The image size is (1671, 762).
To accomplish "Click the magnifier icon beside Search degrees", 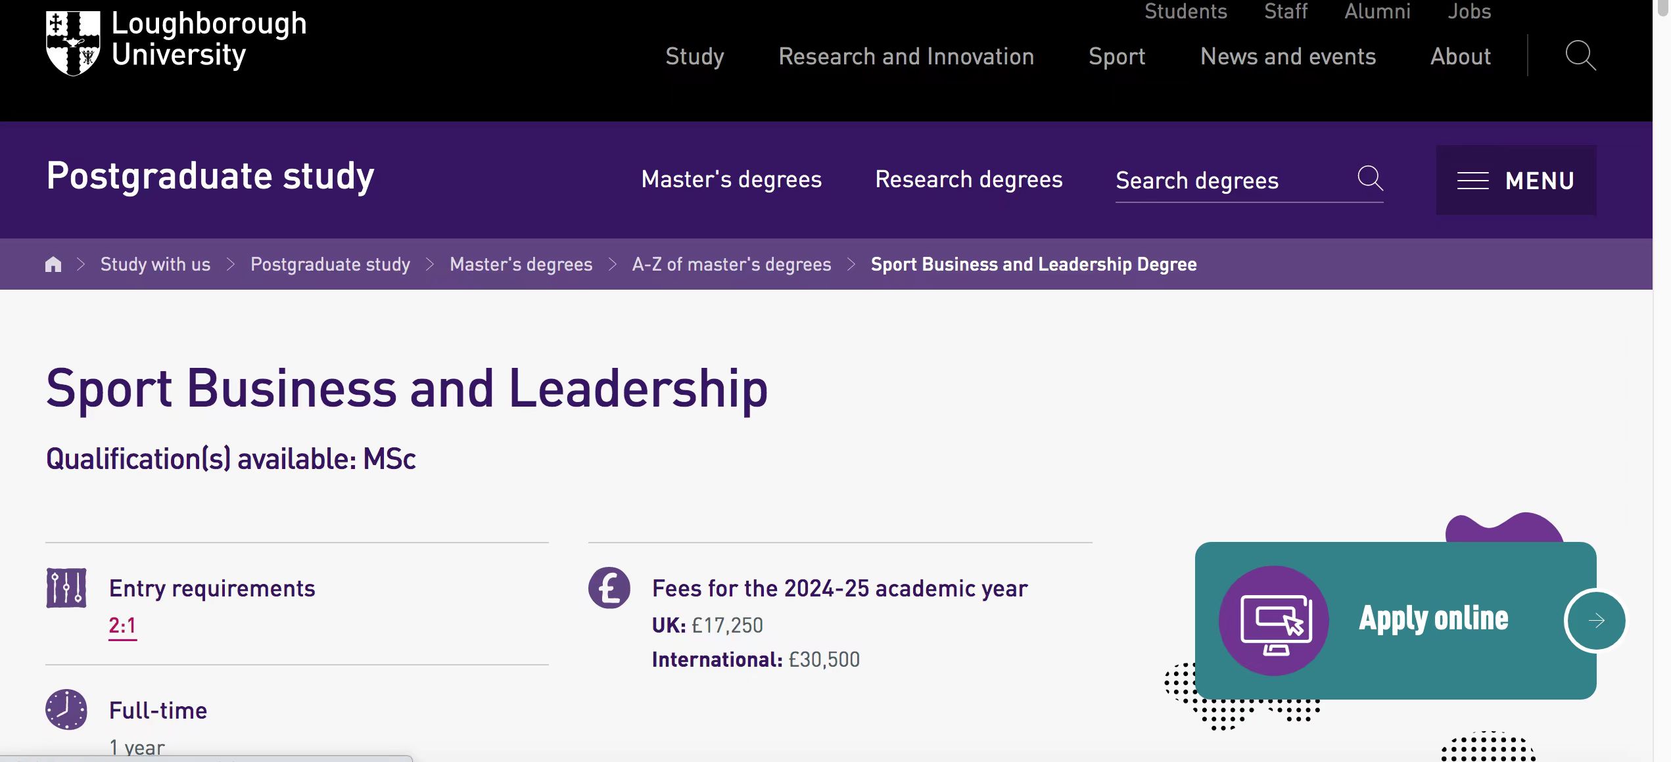I will [1370, 178].
